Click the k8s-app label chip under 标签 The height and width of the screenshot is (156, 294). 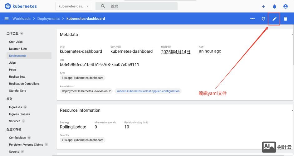point(83,78)
